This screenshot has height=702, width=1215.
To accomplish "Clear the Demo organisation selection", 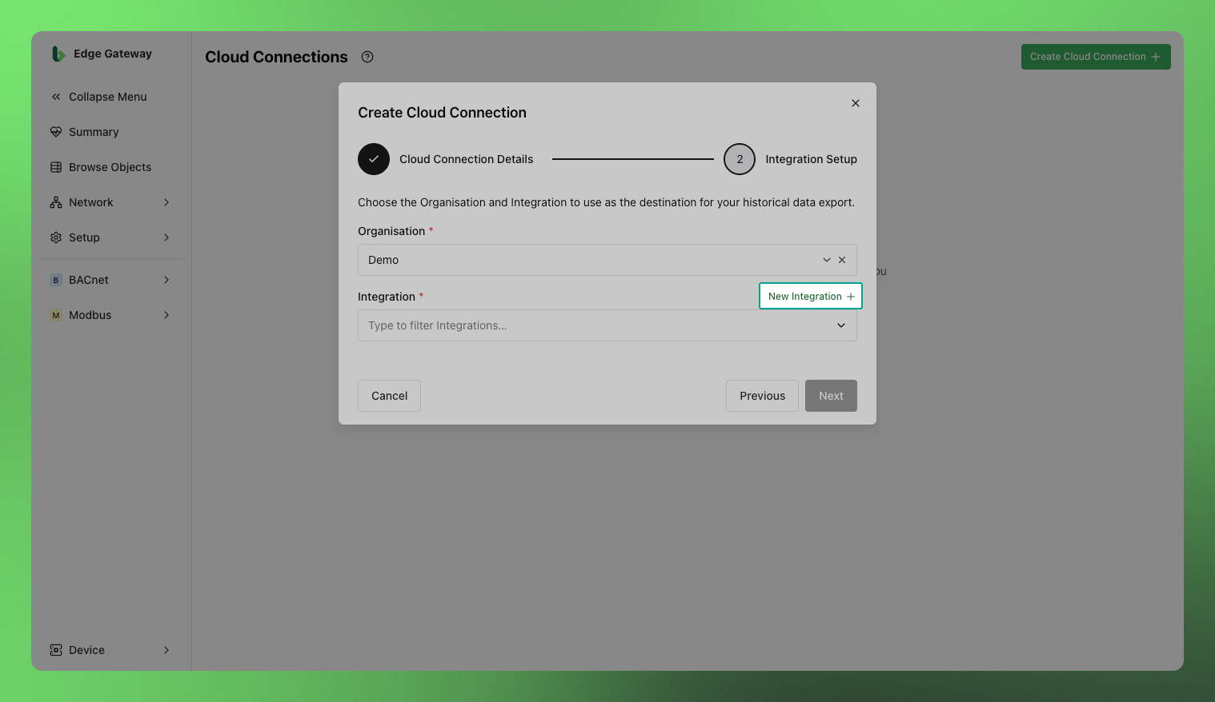I will point(842,260).
